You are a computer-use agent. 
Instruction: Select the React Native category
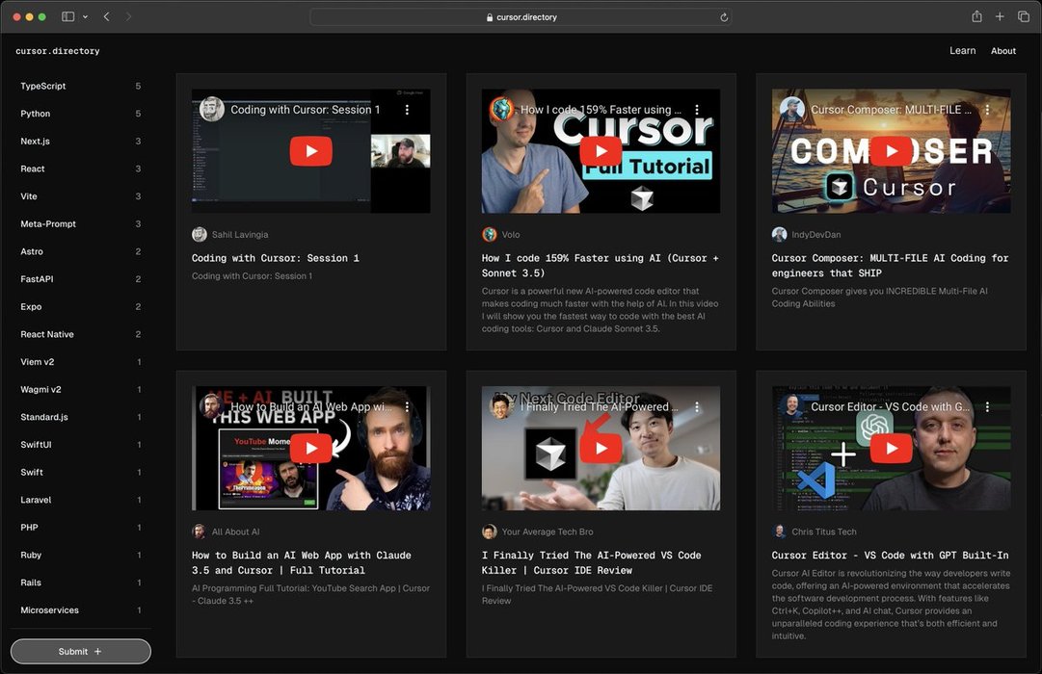pos(80,334)
